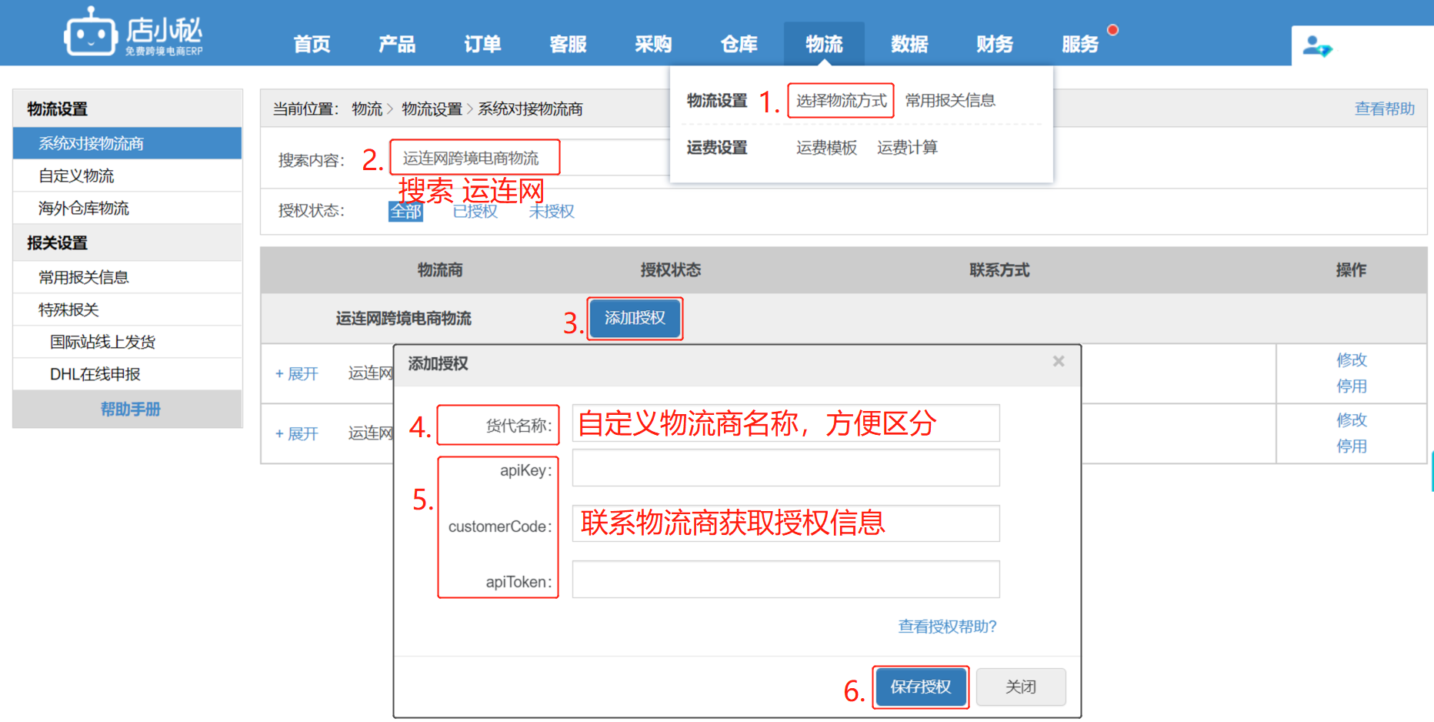The image size is (1434, 722).
Task: Open the 数据 menu
Action: [x=909, y=44]
